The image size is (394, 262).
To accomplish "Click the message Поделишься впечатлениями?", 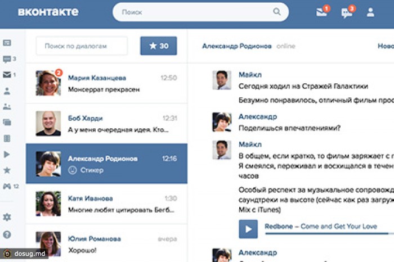I will [289, 128].
